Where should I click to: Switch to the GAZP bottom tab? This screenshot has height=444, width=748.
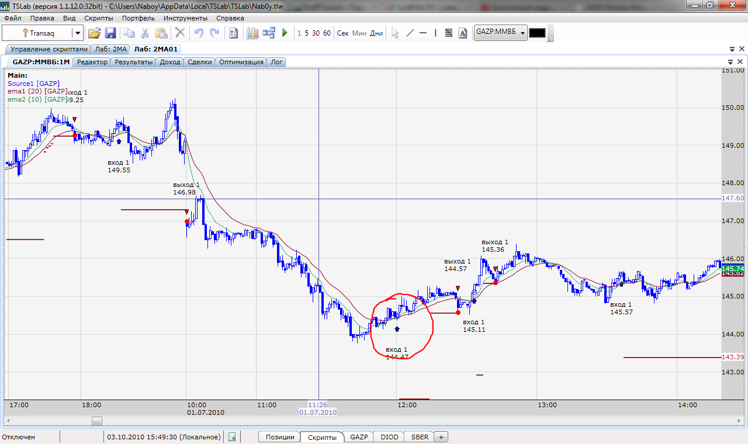359,437
